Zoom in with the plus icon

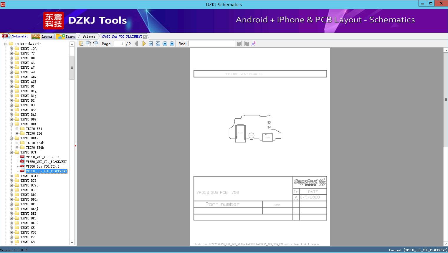click(172, 44)
